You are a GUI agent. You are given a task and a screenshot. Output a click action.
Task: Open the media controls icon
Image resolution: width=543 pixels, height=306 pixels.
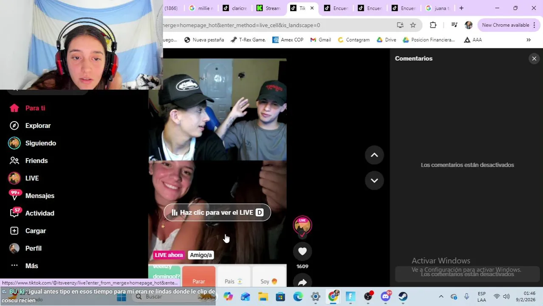tap(454, 25)
